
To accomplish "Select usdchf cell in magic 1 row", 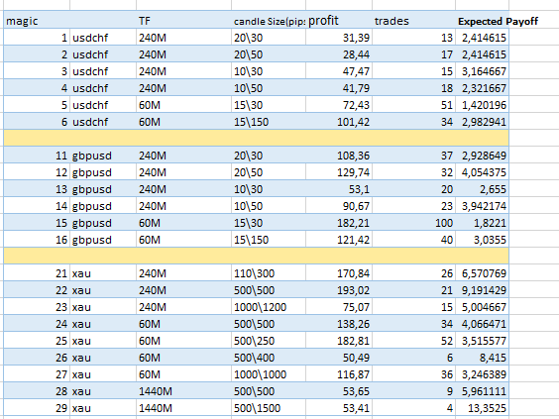I will click(x=103, y=38).
